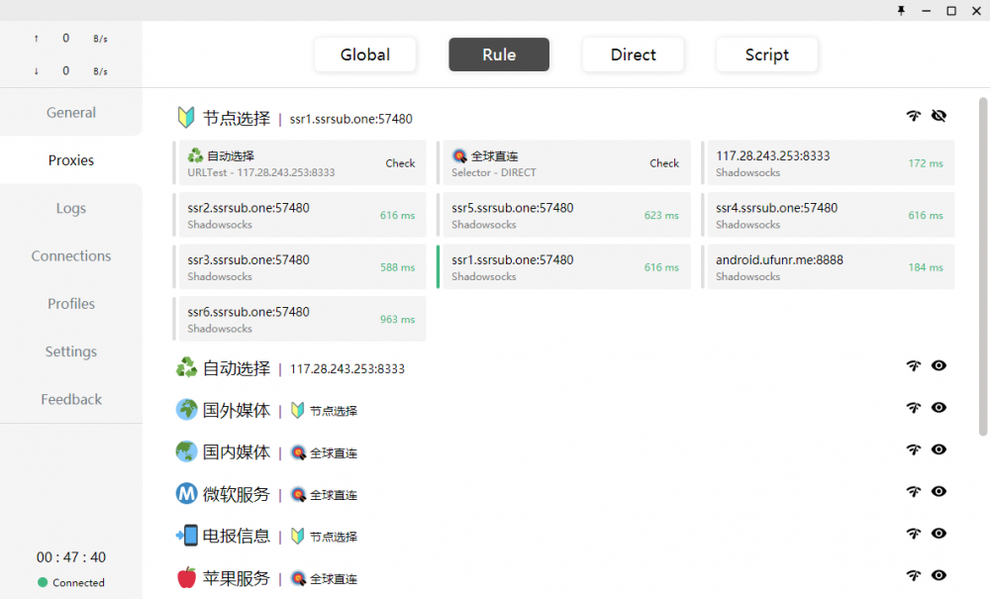990x599 pixels.
Task: Test latency of 国内媒体 group
Action: coord(913,449)
